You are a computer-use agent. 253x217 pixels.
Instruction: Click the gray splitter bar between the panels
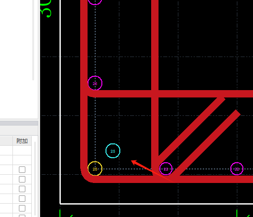point(19,123)
